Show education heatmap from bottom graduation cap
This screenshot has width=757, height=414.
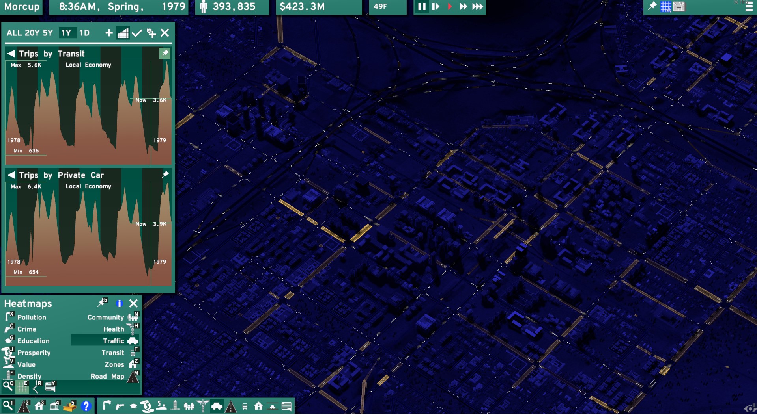pos(133,406)
